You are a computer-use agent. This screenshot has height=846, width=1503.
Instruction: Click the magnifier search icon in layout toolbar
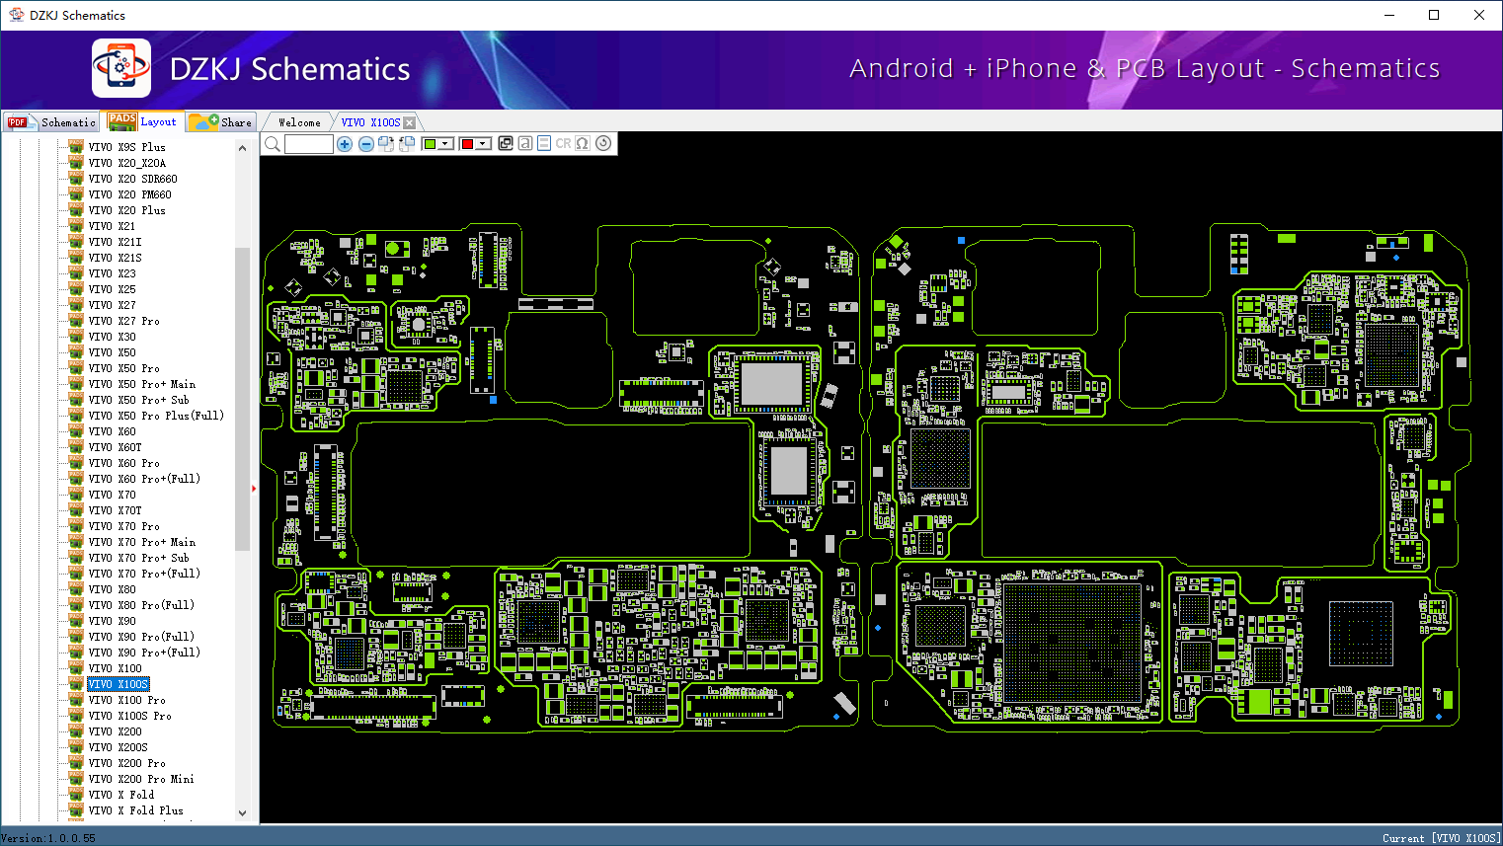[x=273, y=144]
